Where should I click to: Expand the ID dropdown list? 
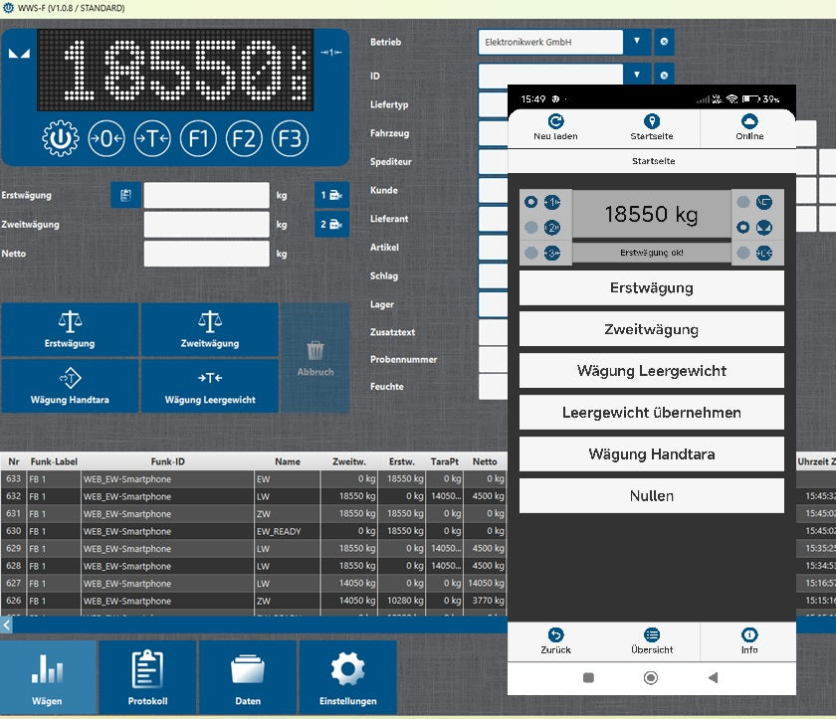637,75
